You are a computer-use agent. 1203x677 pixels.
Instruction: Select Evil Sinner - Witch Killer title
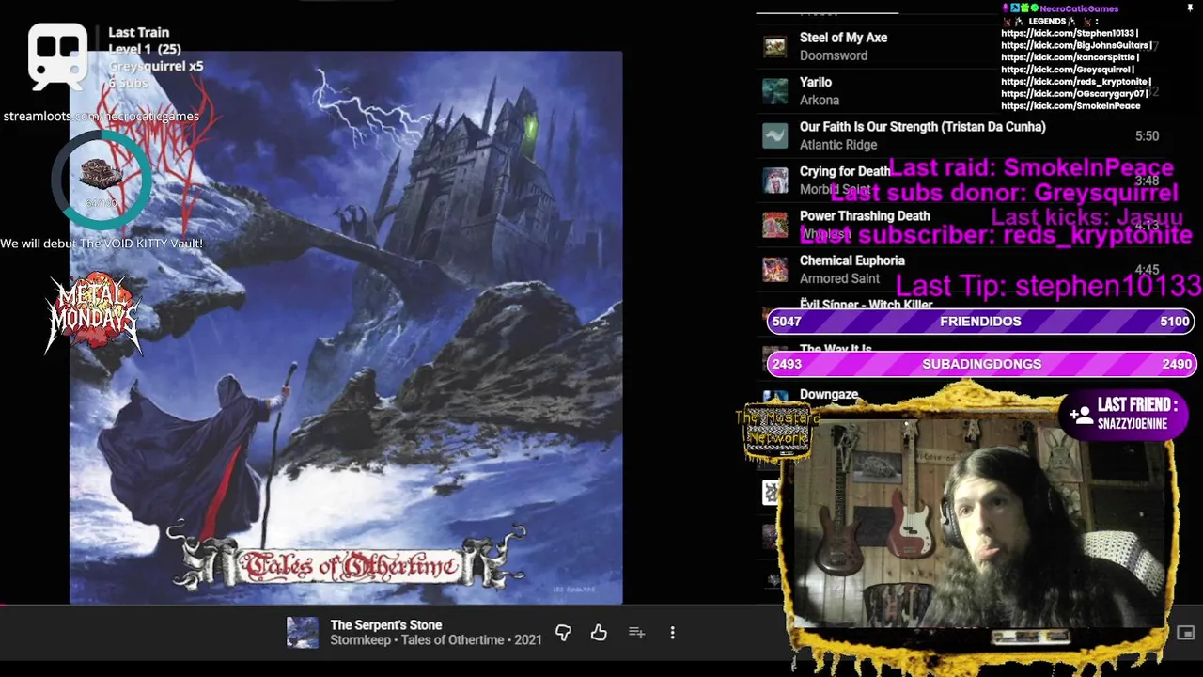click(x=866, y=305)
